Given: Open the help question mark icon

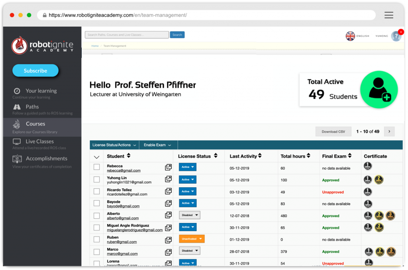Looking at the screenshot, I should point(396,36).
